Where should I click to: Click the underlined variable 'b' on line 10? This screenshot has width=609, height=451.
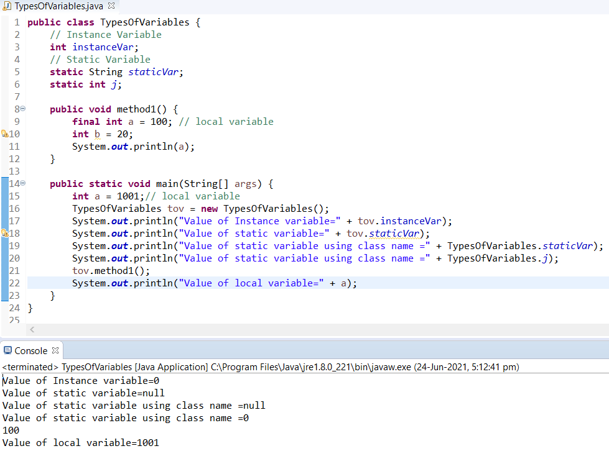tap(97, 134)
